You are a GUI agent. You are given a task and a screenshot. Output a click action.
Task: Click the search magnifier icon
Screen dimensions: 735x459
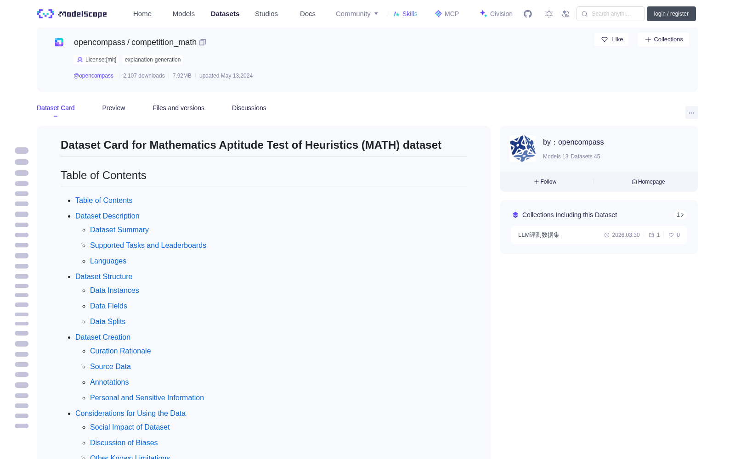(584, 14)
